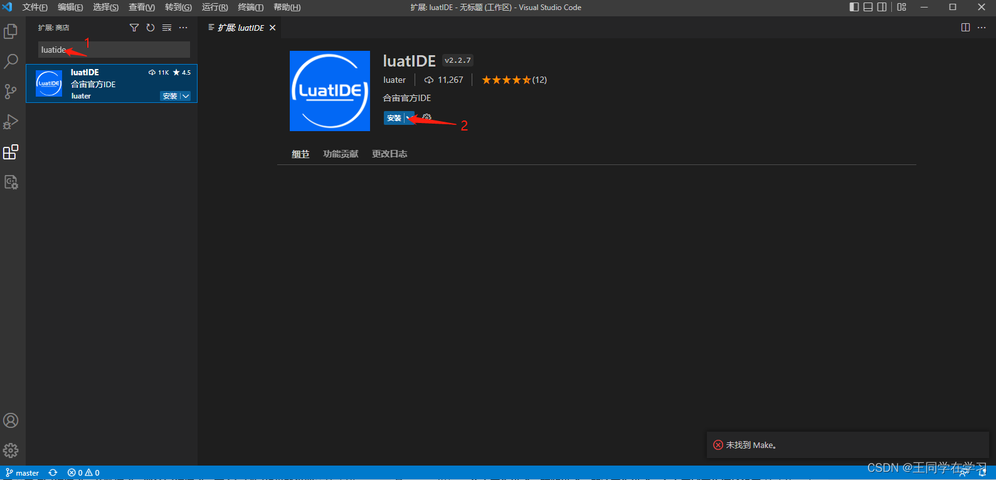Switch to the 细节 tab
The width and height of the screenshot is (996, 480).
[300, 154]
